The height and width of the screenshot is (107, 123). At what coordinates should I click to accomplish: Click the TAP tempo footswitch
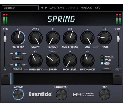coord(105,95)
